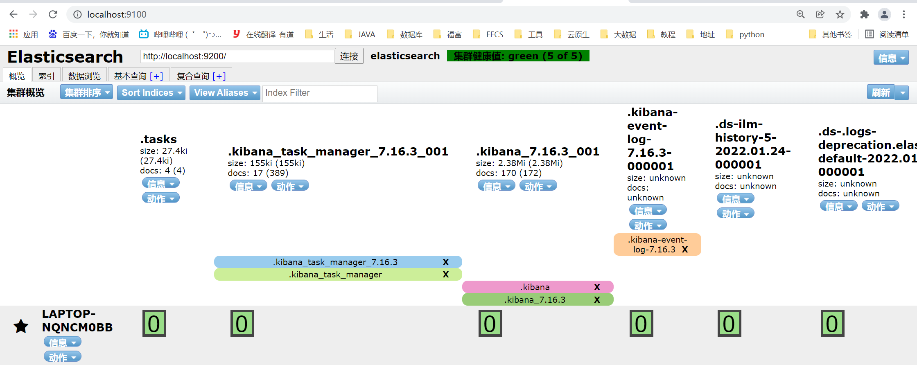This screenshot has width=917, height=367.
Task: Open 动作 dropdown for .ds-ilm-history index
Action: [x=736, y=213]
